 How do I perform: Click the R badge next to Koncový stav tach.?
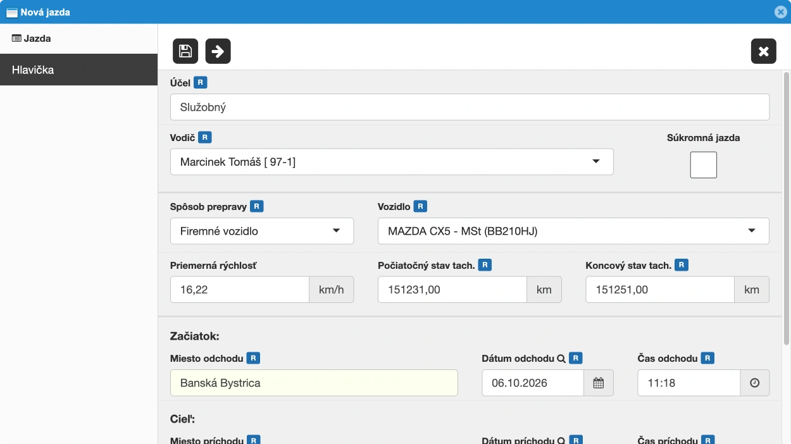[682, 265]
